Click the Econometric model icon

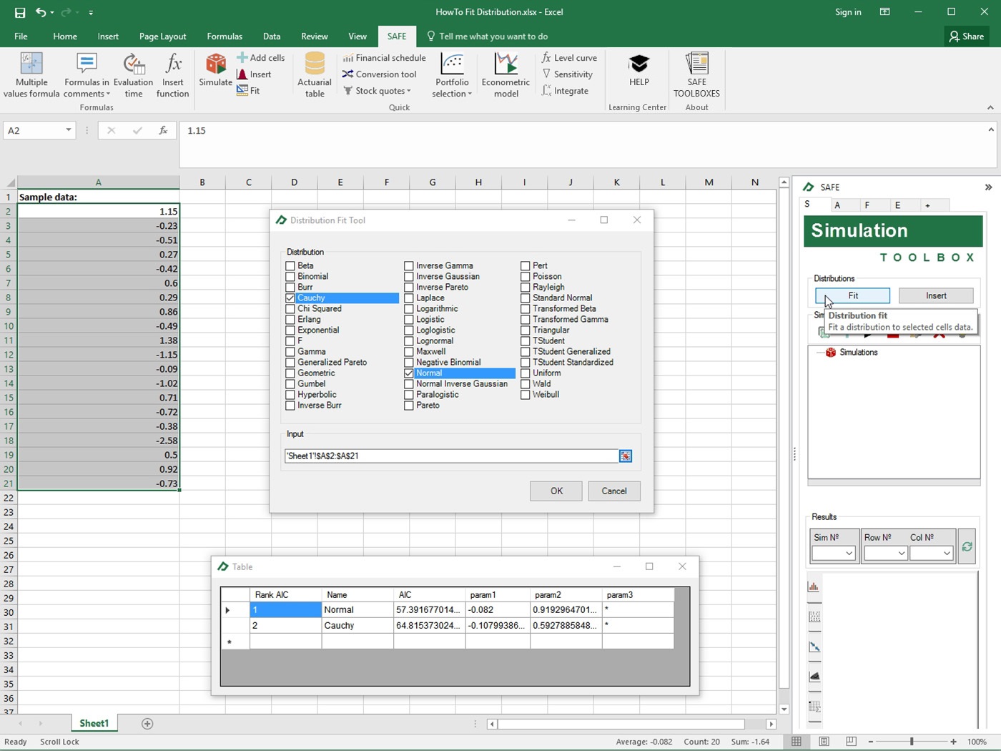click(x=506, y=64)
